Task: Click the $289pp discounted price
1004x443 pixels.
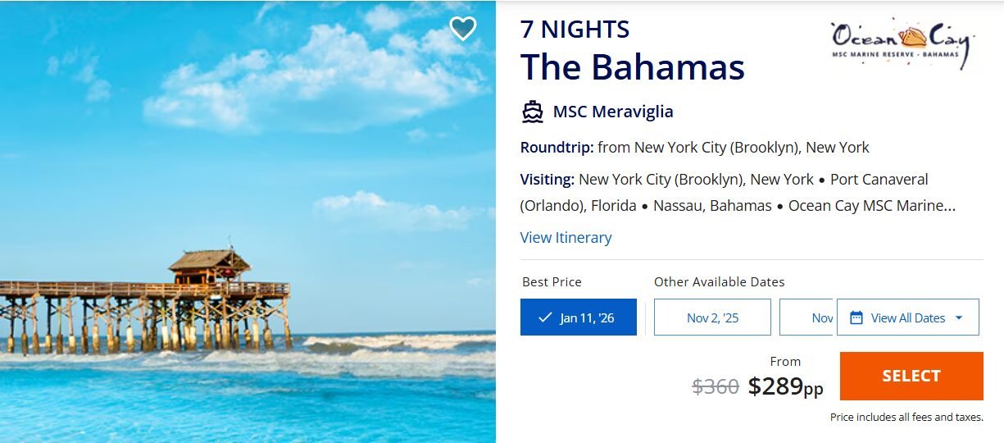Action: tap(785, 386)
